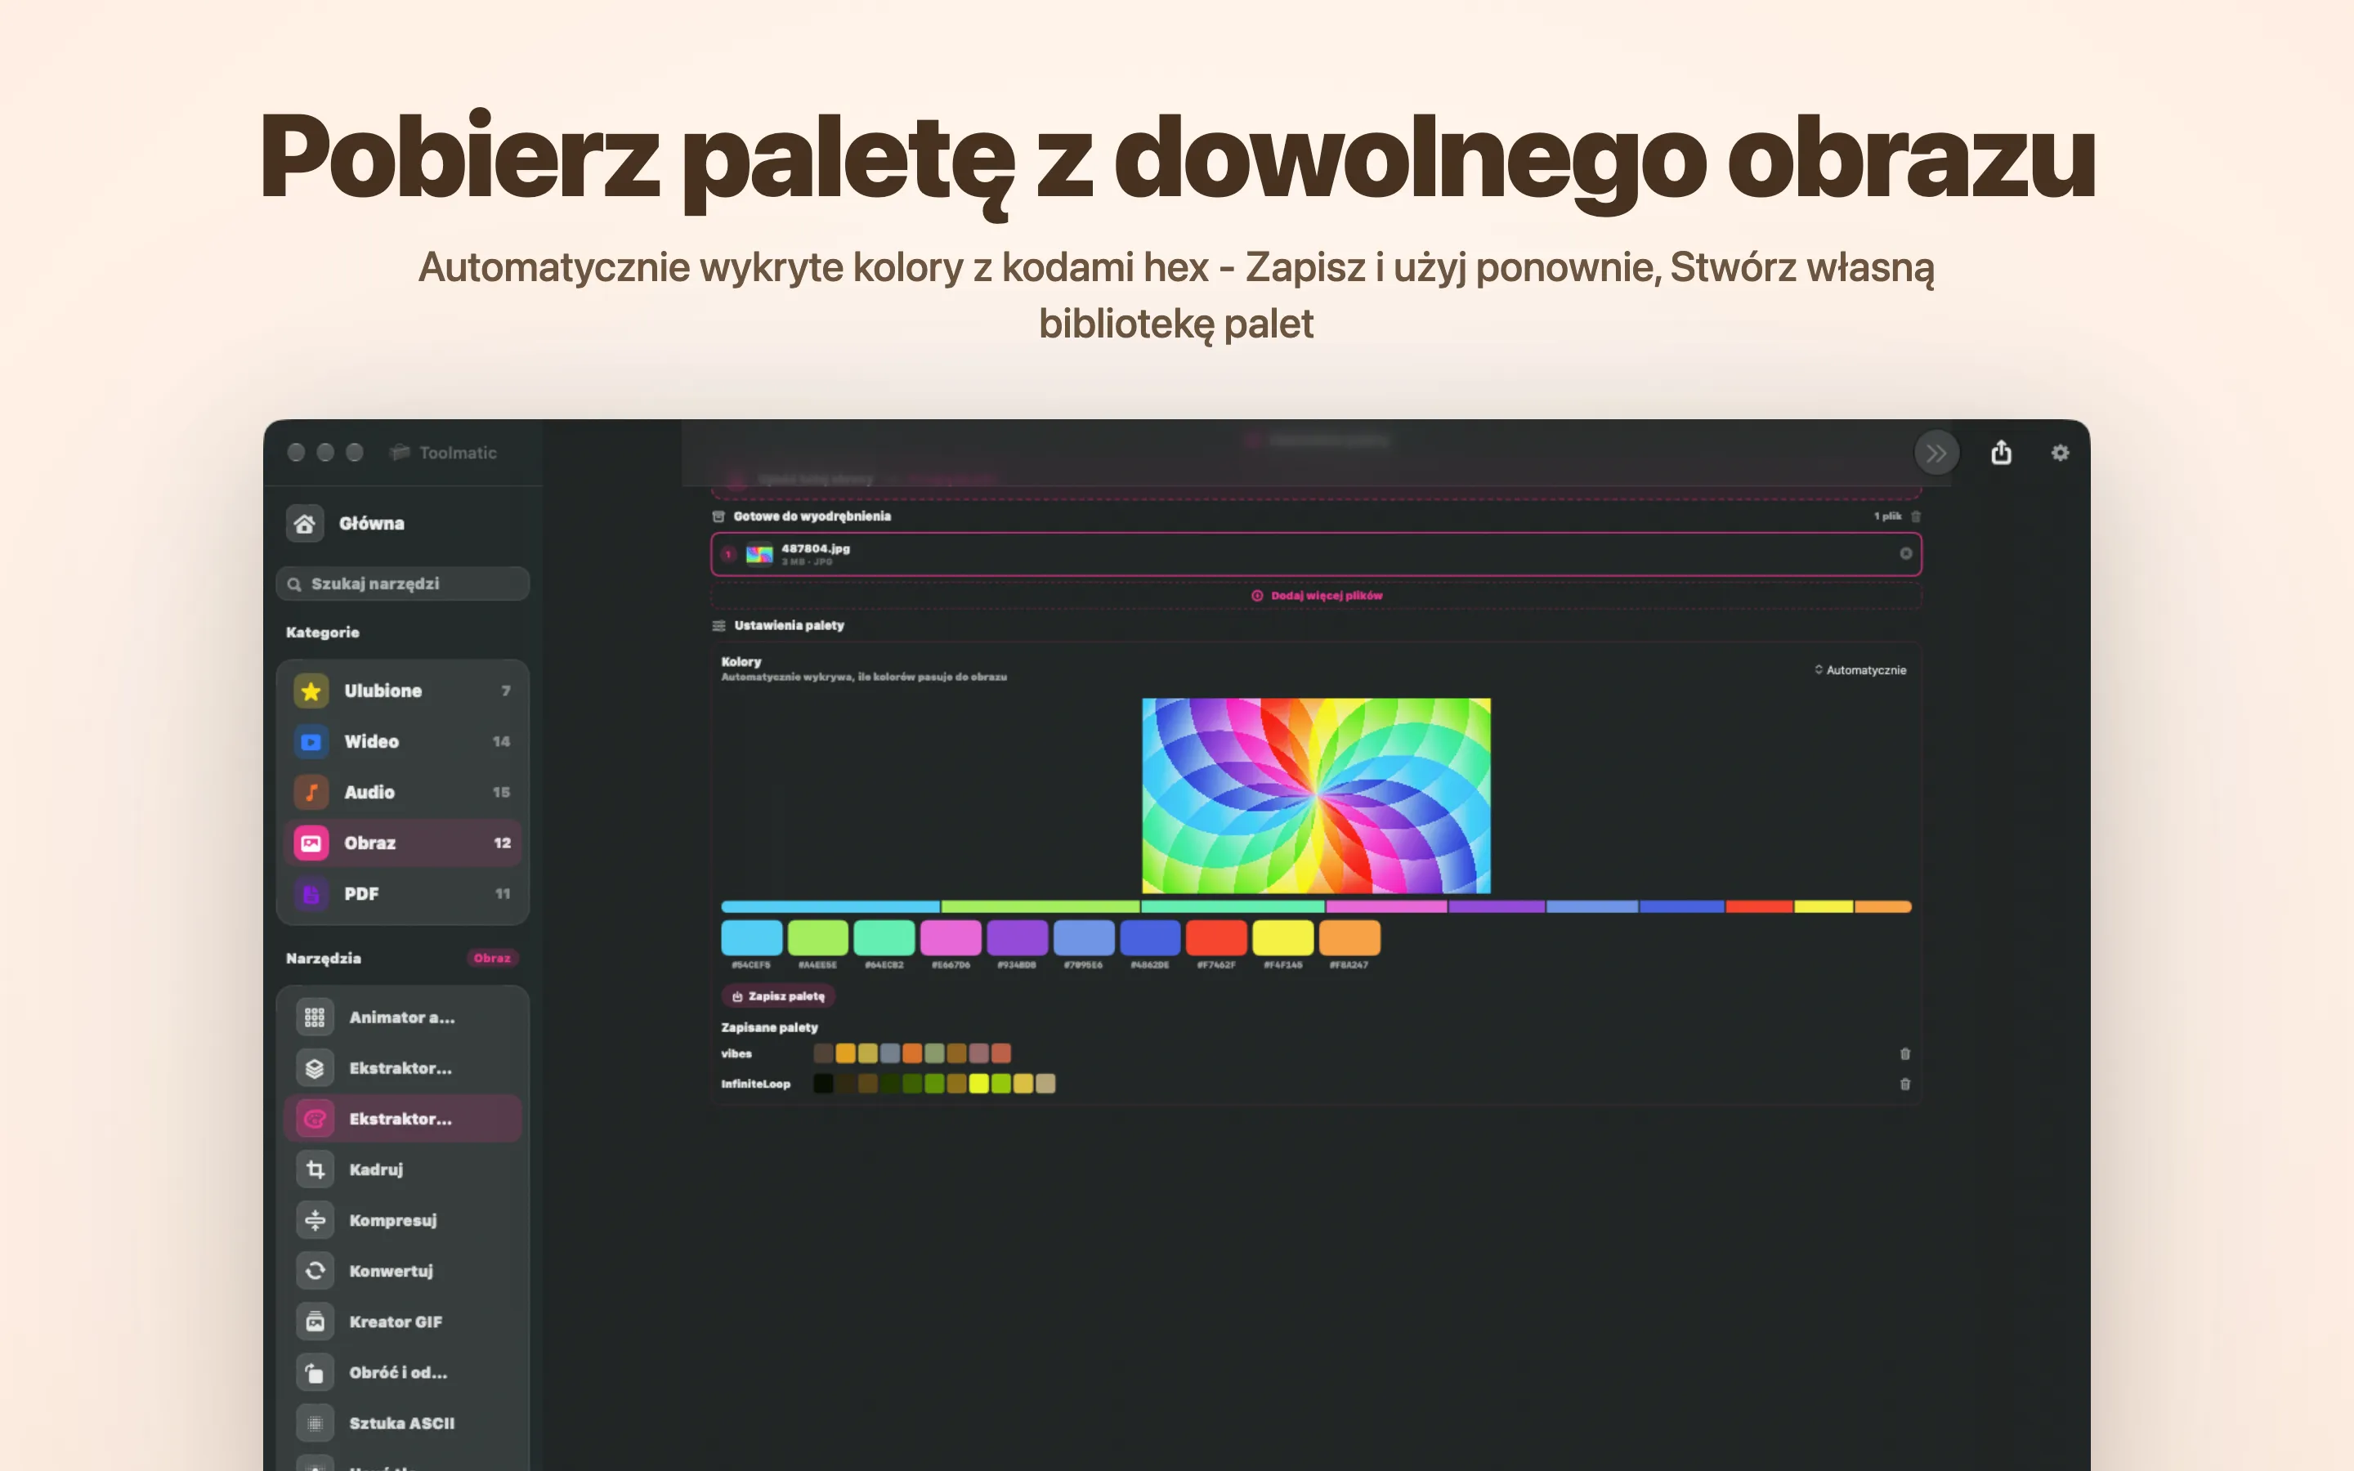Click Zapisz paletę button
Viewport: 2354px width, 1471px height.
[x=778, y=996]
